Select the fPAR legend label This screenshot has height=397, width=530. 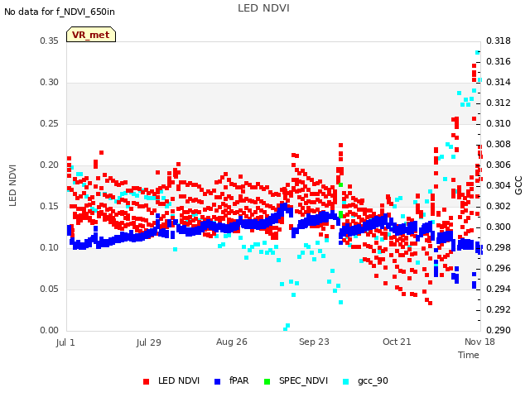click(238, 380)
